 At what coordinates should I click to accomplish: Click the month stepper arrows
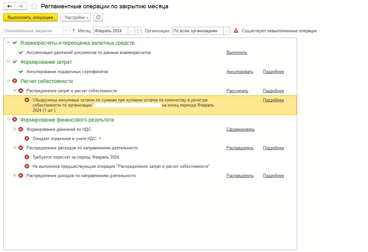[138, 31]
